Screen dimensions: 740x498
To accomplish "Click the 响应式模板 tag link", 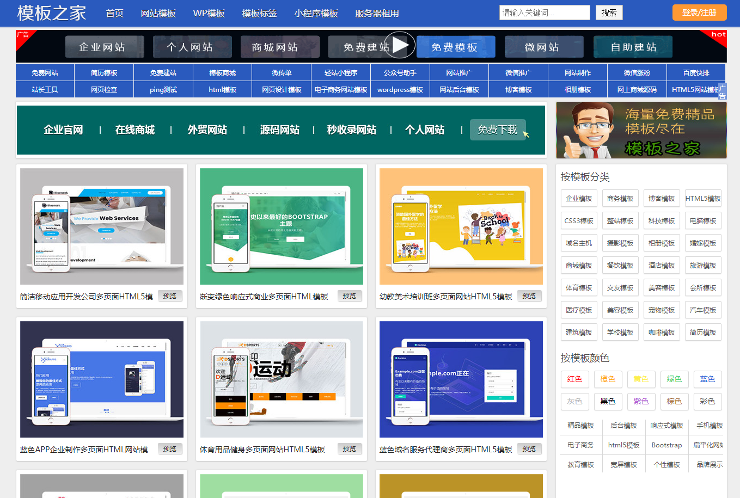I will tap(666, 426).
